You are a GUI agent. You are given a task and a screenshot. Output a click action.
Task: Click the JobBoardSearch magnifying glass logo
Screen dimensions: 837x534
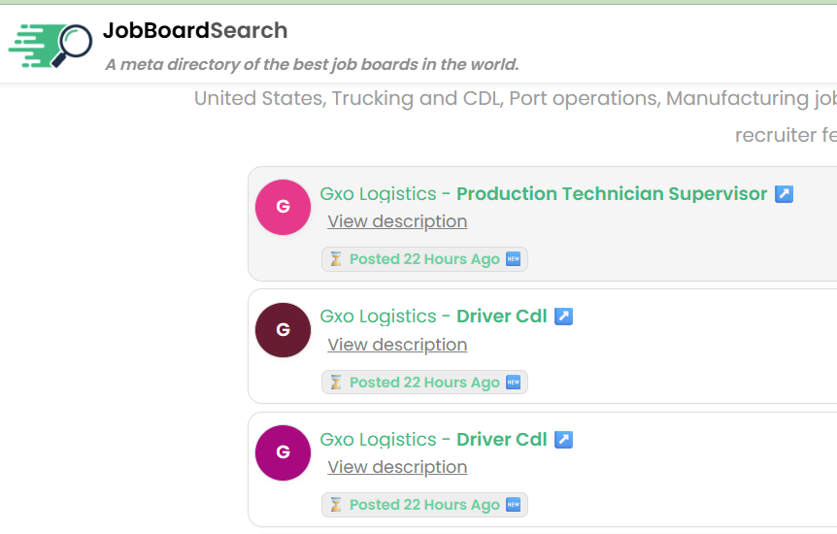50,46
